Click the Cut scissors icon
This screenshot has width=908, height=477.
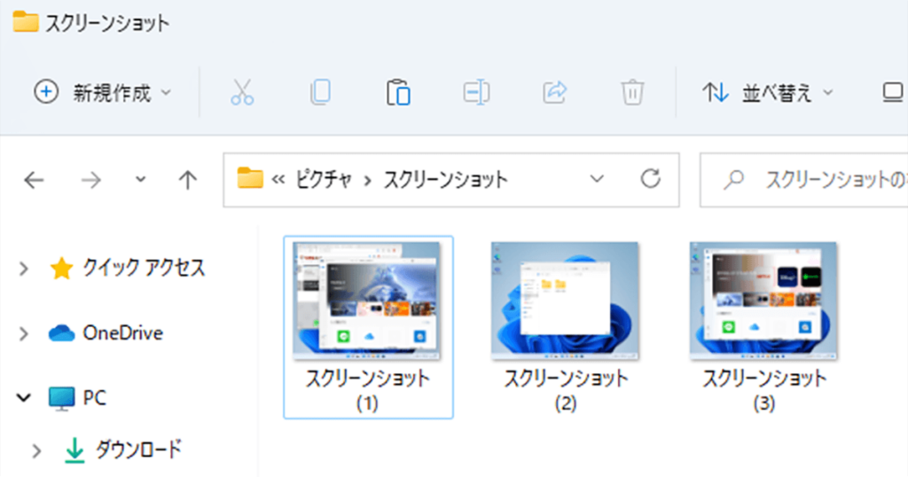pos(242,92)
